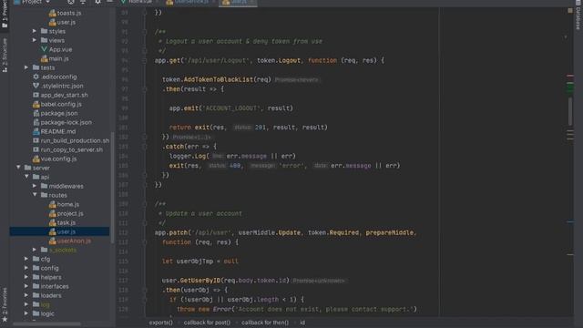Open task.js under routes
The image size is (583, 328).
62,222
